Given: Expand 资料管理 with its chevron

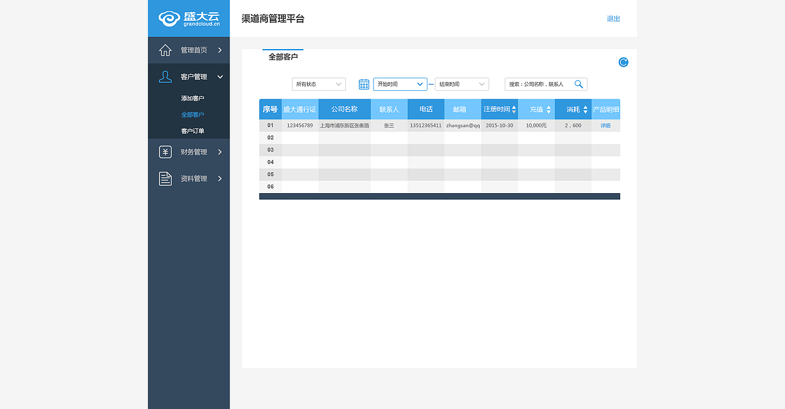Looking at the screenshot, I should tap(220, 178).
